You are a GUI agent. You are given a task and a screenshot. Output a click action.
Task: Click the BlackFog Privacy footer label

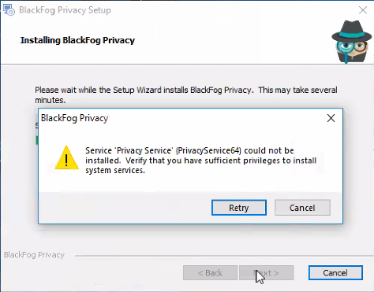tap(34, 255)
